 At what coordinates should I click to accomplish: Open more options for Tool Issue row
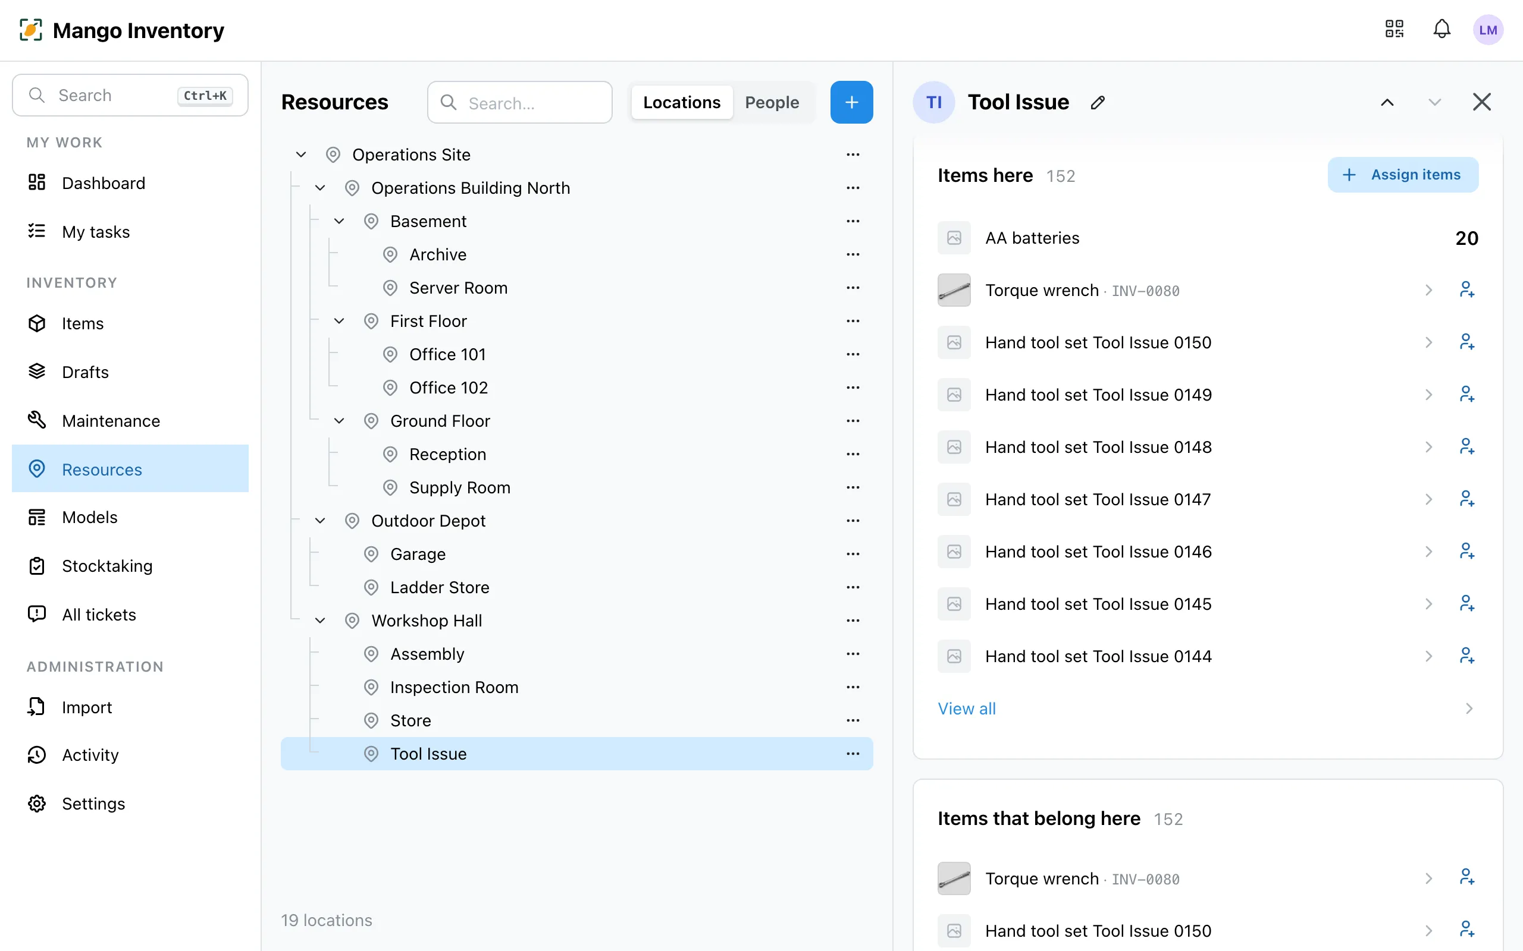(853, 754)
